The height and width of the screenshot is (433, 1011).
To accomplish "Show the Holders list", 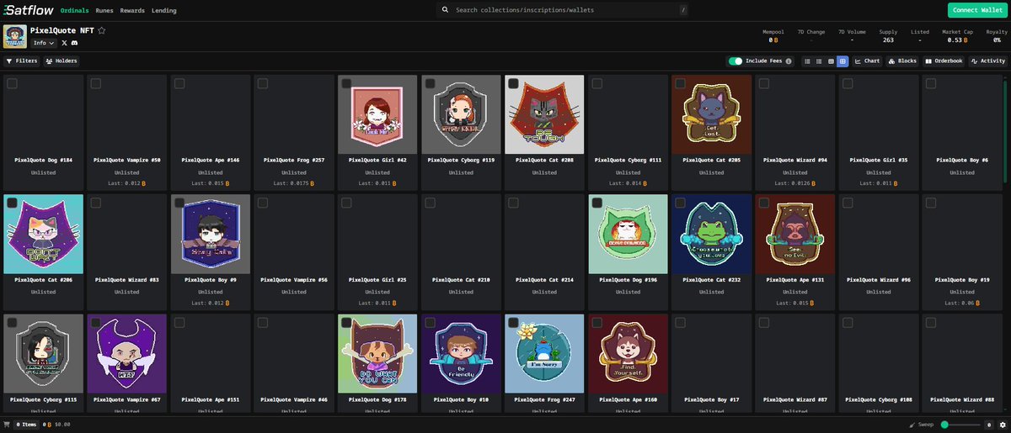I will coord(62,61).
